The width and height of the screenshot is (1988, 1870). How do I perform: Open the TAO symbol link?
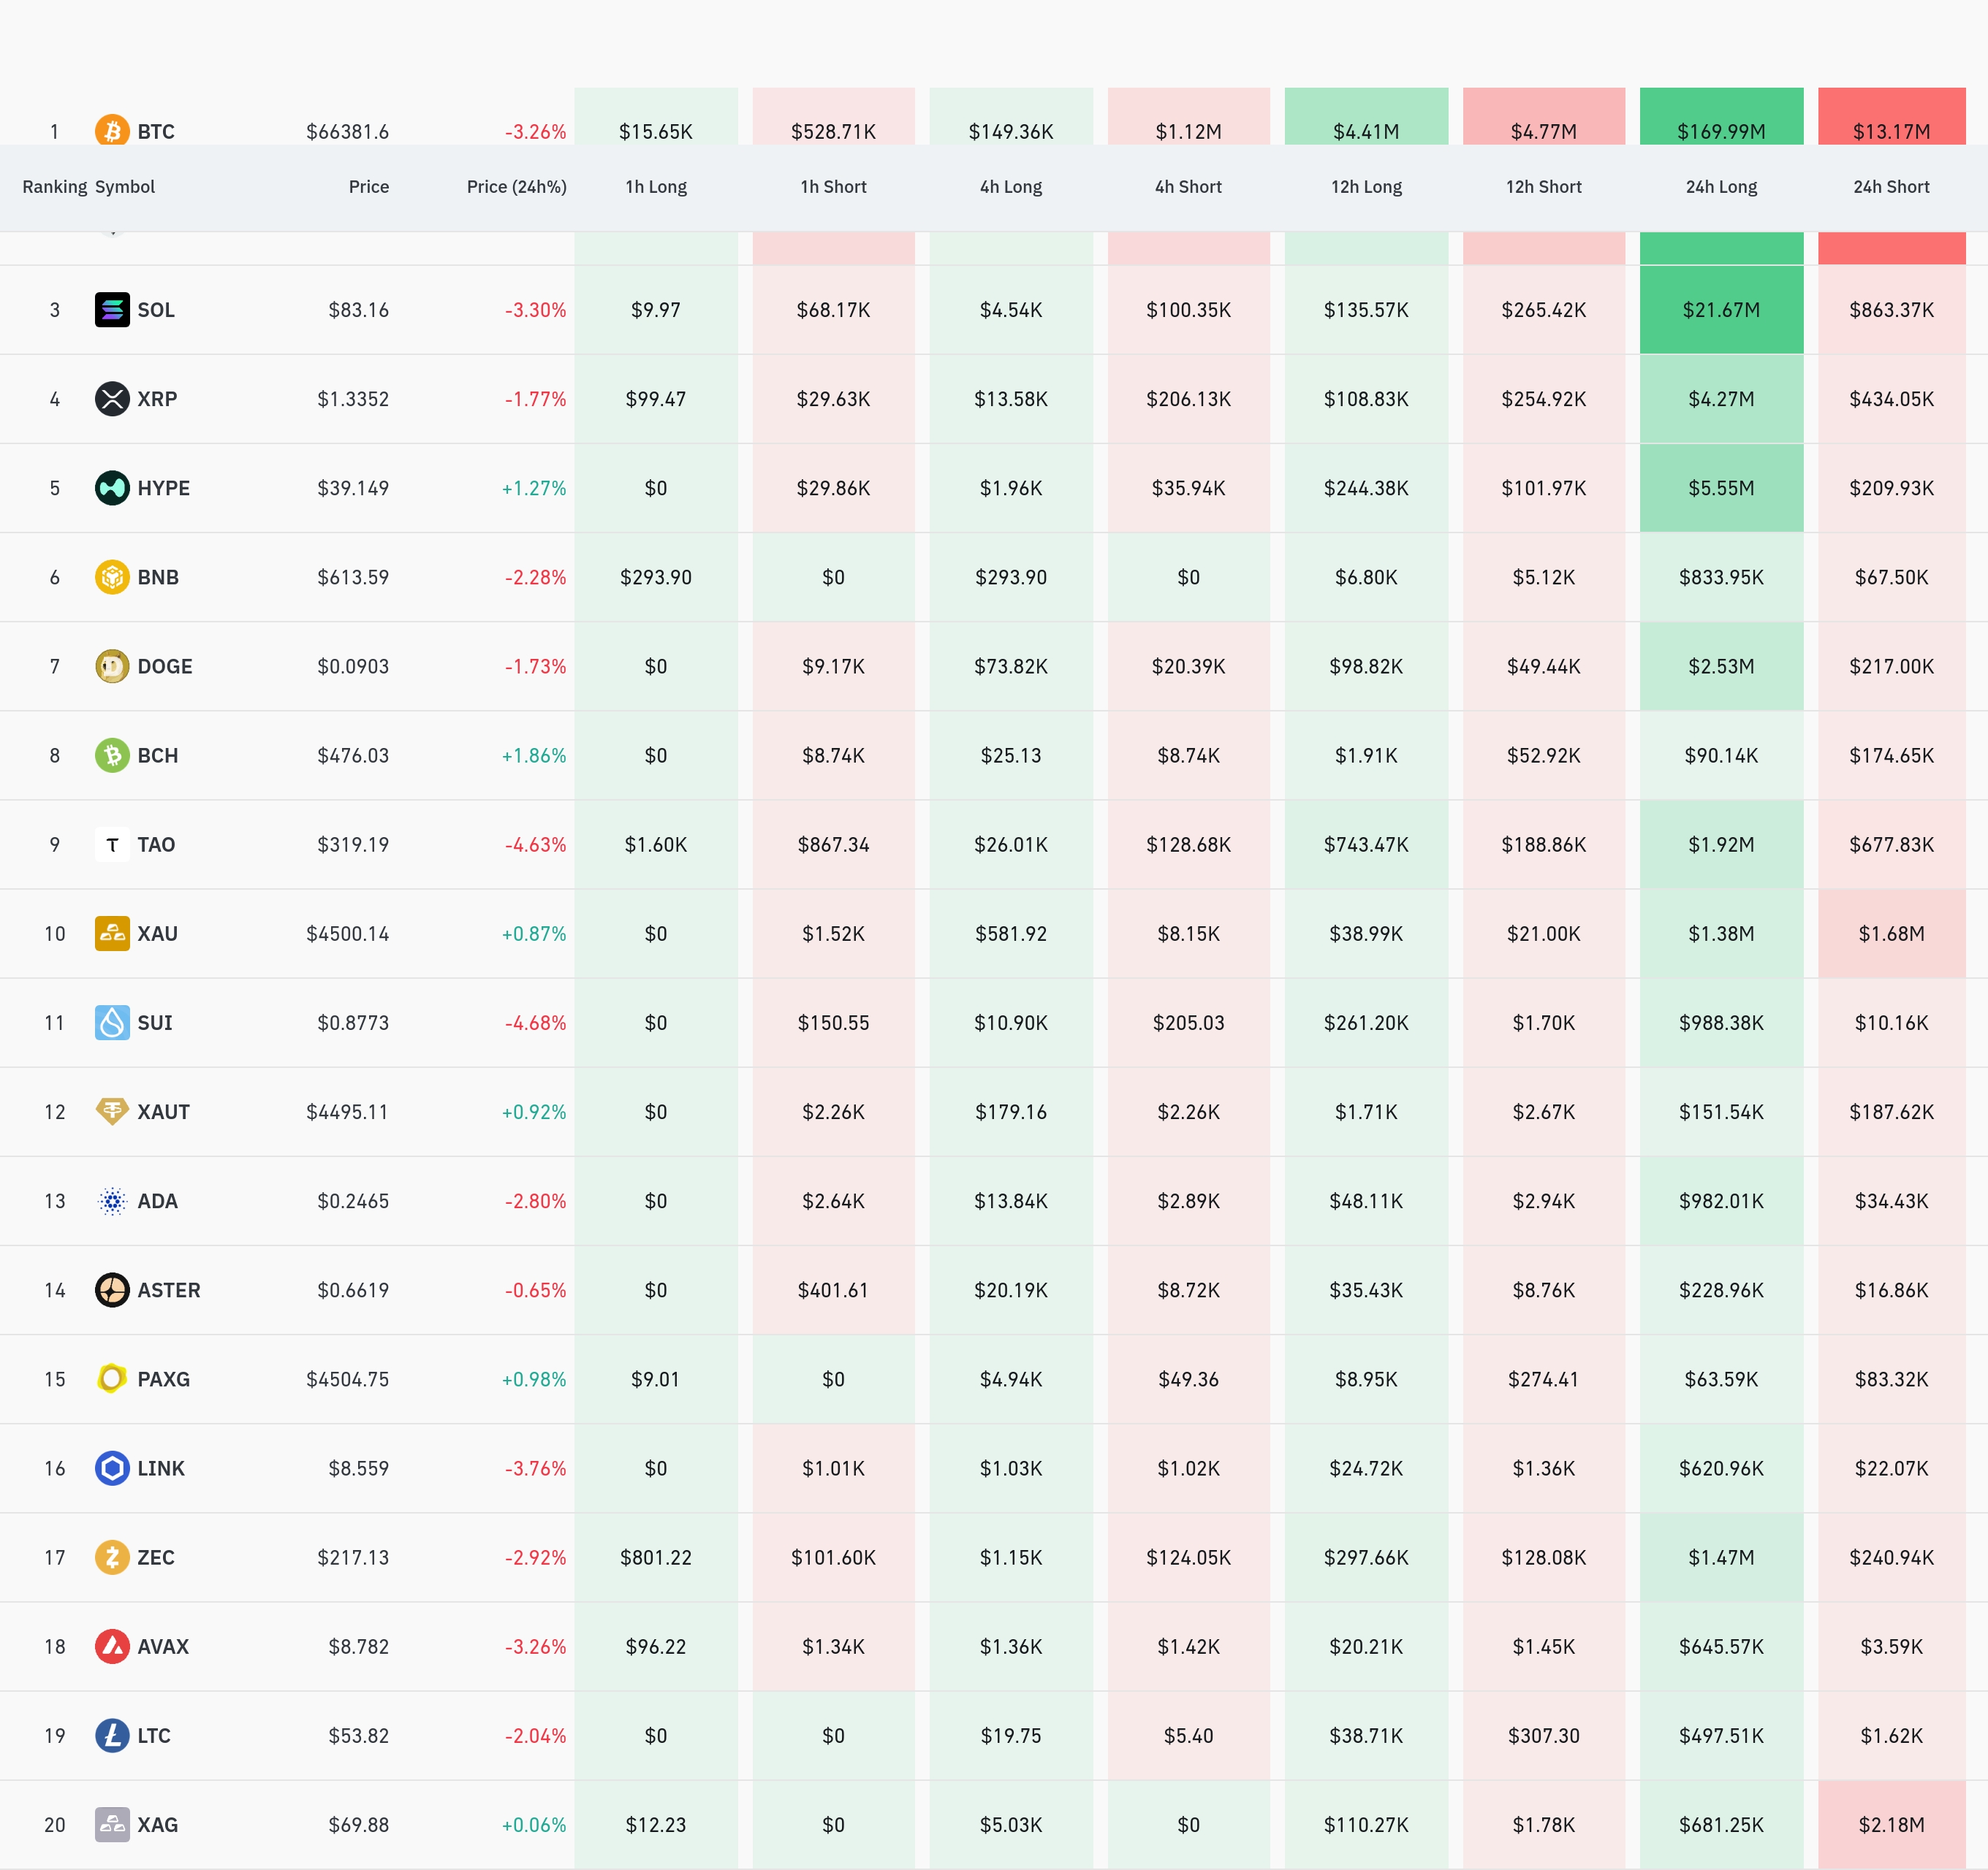(156, 844)
